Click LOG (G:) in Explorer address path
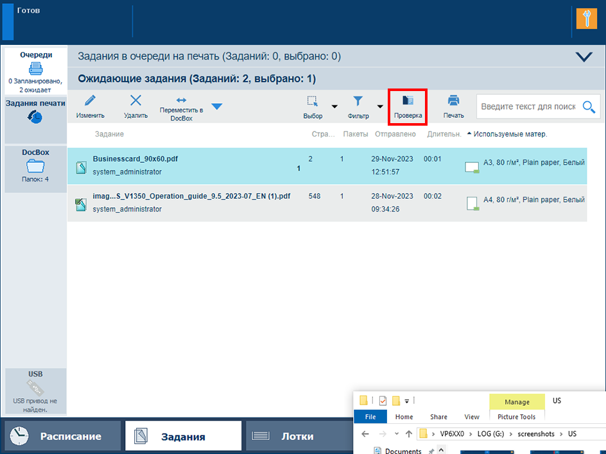This screenshot has height=454, width=606. [490, 434]
